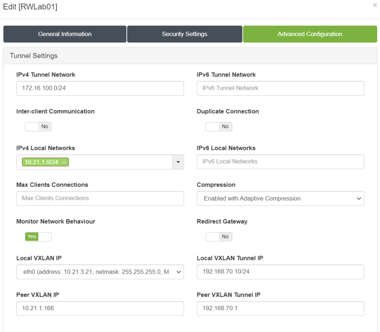The width and height of the screenshot is (380, 332).
Task: Toggle the Inter-client Communication switch
Action: click(38, 127)
